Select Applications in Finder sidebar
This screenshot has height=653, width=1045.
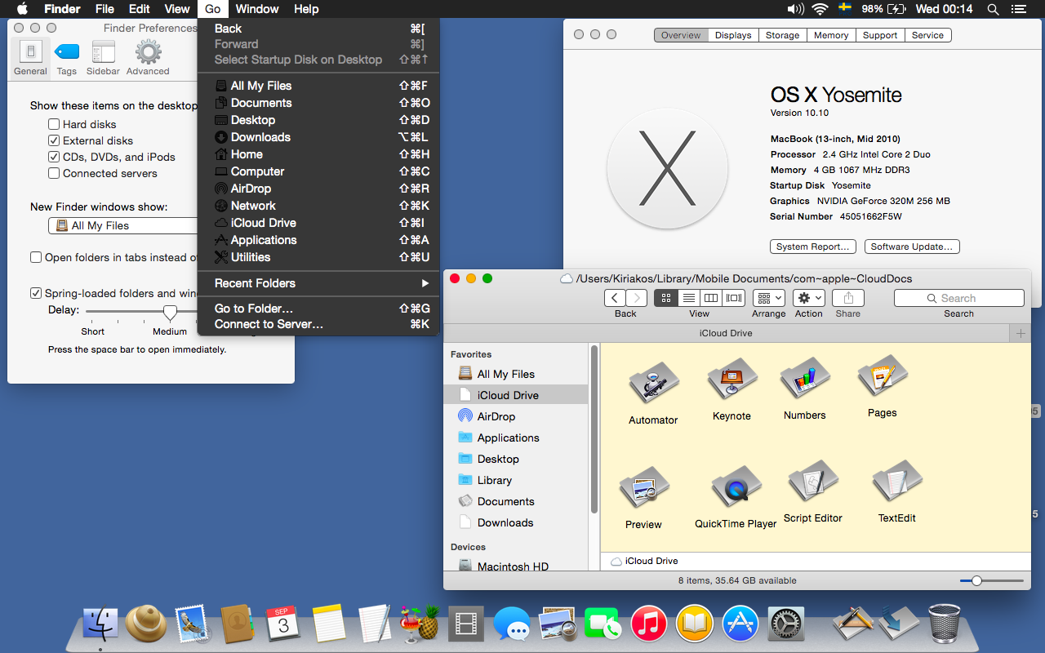516,438
